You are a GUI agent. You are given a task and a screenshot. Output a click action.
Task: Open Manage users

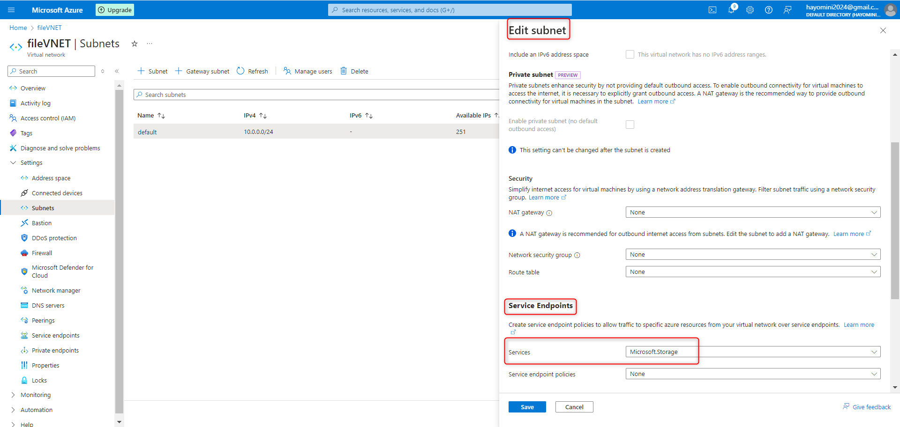click(x=307, y=71)
